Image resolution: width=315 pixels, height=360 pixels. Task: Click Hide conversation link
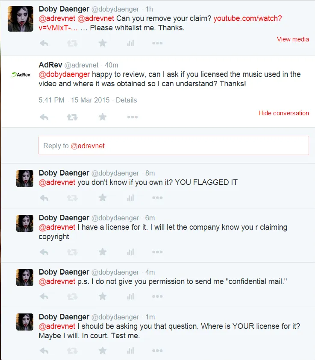pyautogui.click(x=283, y=113)
